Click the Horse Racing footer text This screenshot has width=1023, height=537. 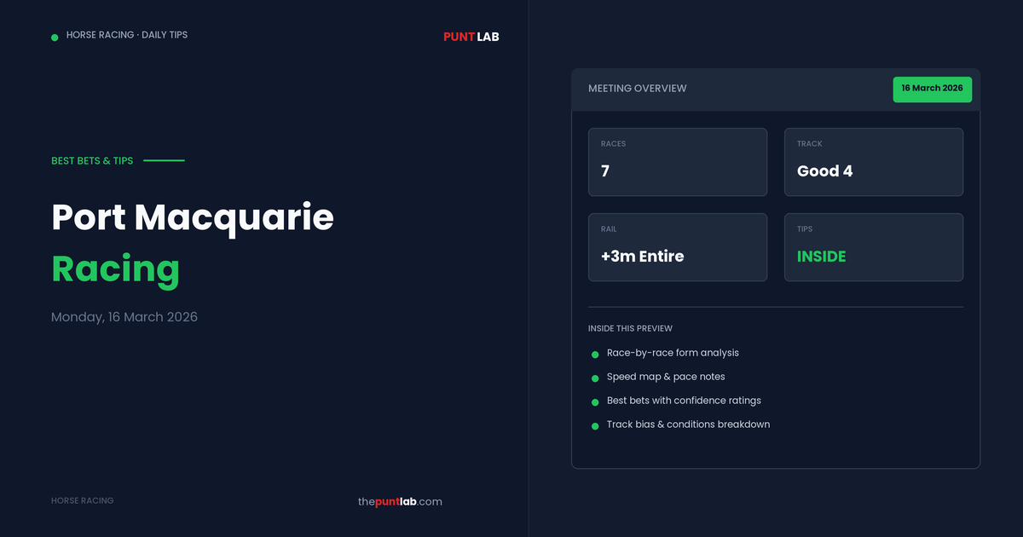coord(82,501)
